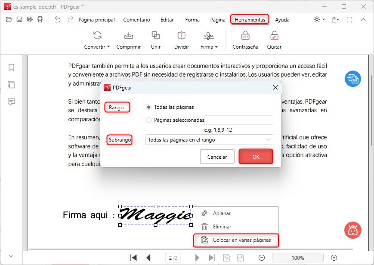Choose Aplanar from the context menu
The image size is (374, 265).
pos(235,213)
